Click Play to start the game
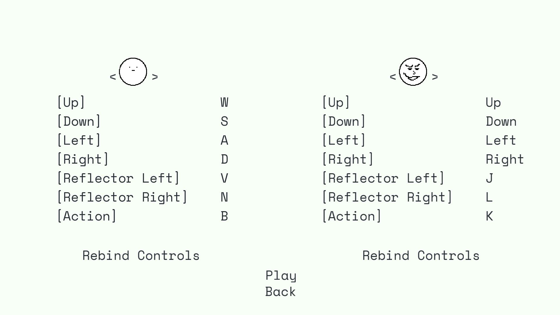 (280, 275)
